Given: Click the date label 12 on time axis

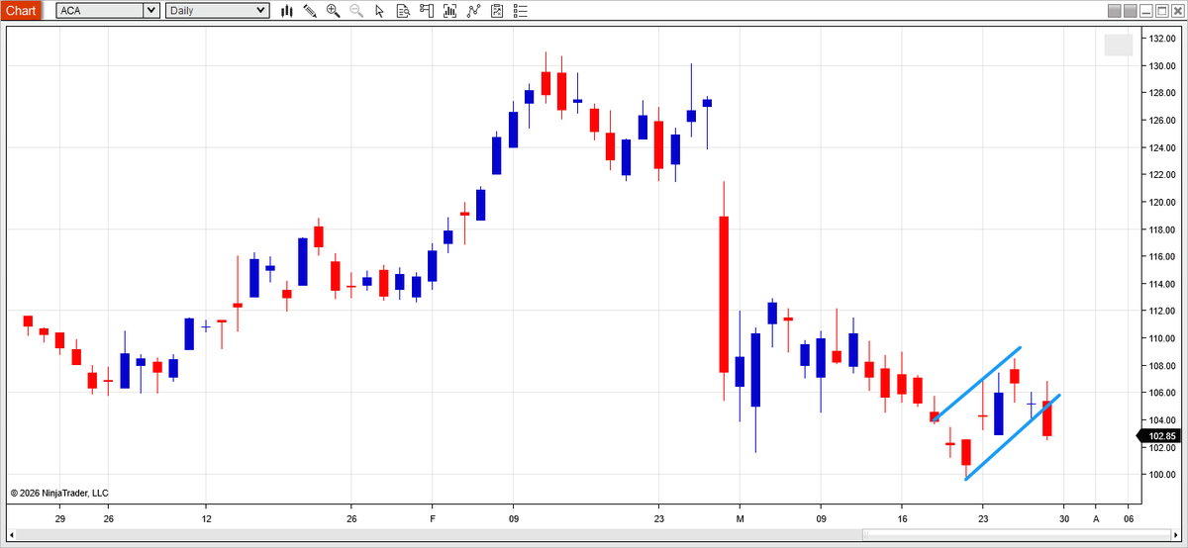Looking at the screenshot, I should (206, 518).
